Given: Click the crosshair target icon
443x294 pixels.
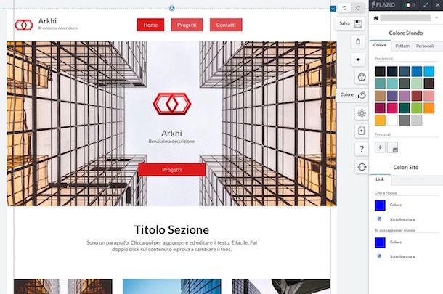Looking at the screenshot, I should (x=362, y=167).
